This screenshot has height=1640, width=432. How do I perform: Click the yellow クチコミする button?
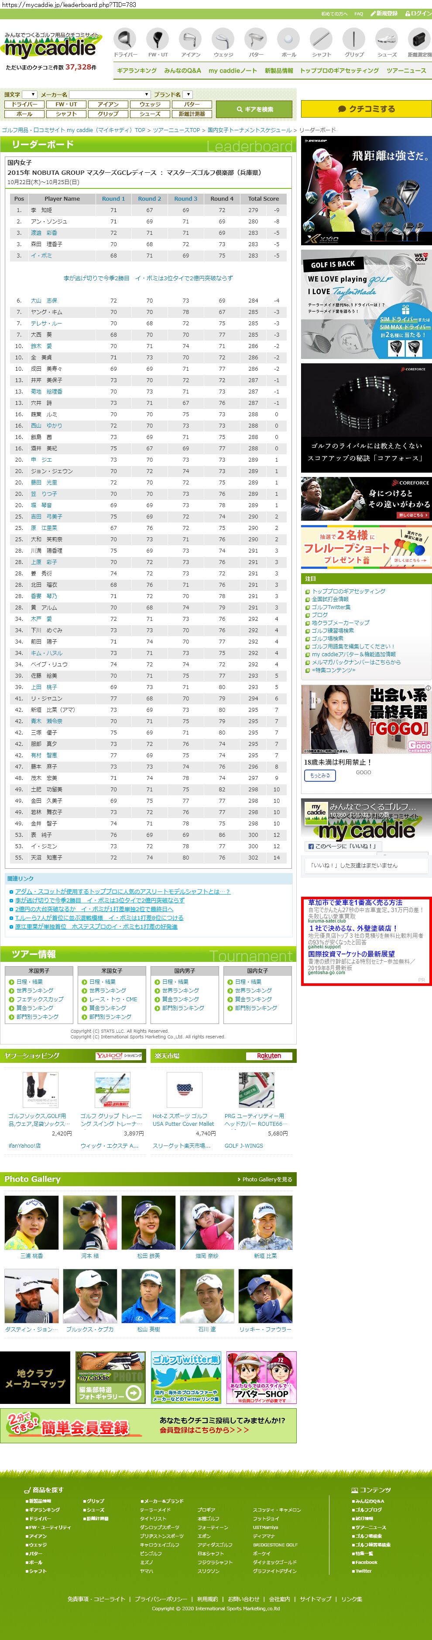366,109
